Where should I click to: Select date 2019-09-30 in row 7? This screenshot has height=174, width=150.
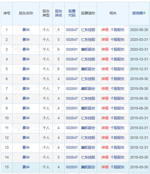pos(139,88)
